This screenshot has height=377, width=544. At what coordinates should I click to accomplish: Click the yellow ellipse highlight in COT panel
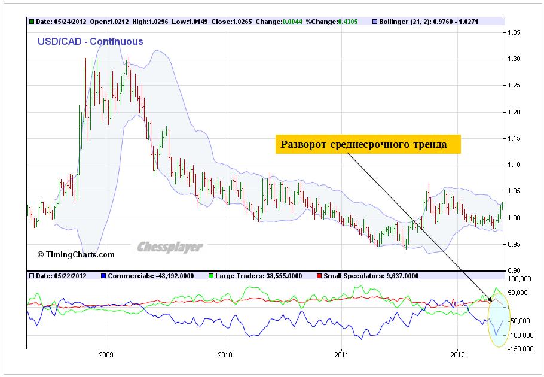pyautogui.click(x=497, y=320)
